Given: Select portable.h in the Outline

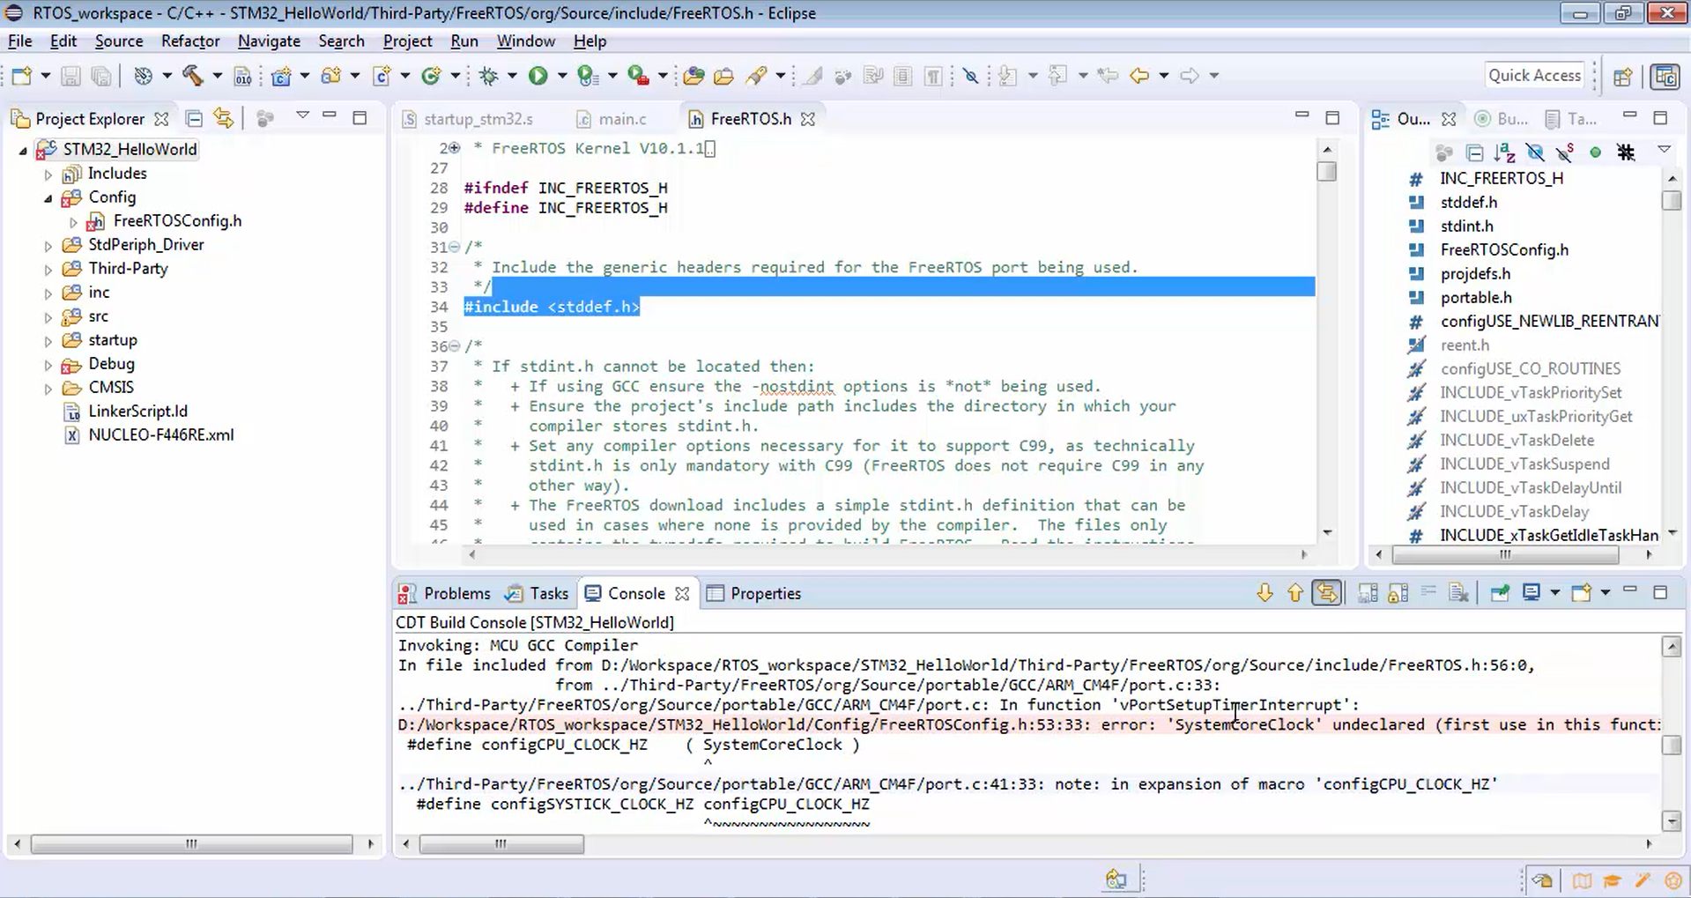Looking at the screenshot, I should 1475,298.
